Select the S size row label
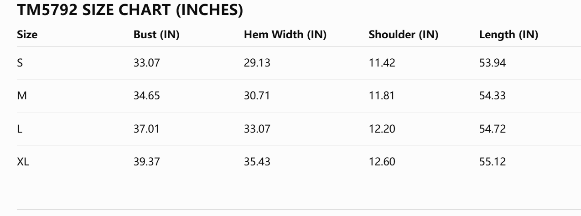The height and width of the screenshot is (216, 581). tap(20, 63)
